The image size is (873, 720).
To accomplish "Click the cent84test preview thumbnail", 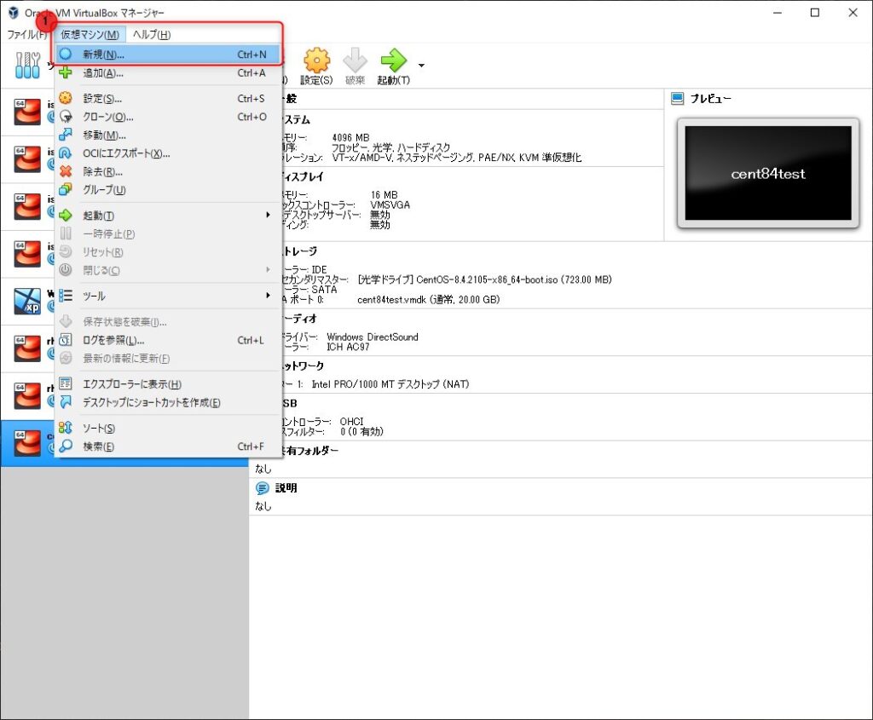I will click(768, 173).
